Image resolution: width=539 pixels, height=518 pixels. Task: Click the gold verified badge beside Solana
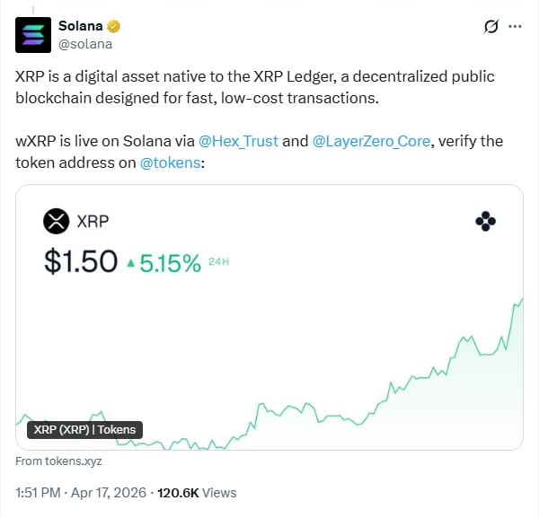[116, 26]
